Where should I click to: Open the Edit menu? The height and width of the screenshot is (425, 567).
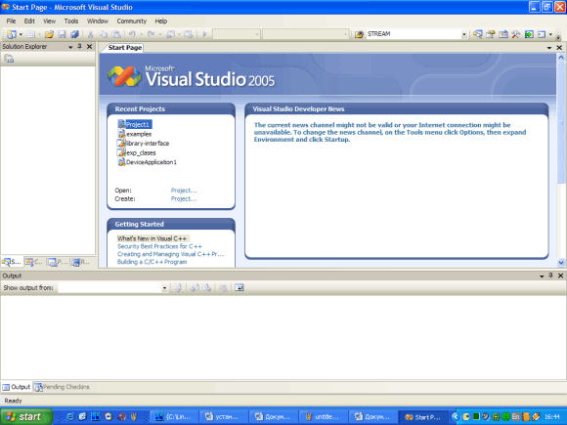(x=29, y=21)
